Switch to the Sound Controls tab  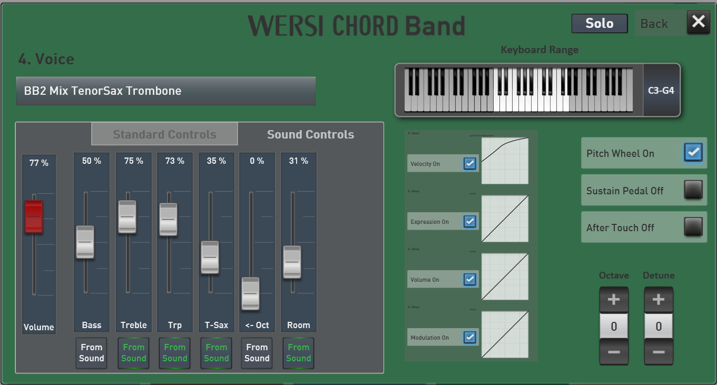click(x=310, y=134)
